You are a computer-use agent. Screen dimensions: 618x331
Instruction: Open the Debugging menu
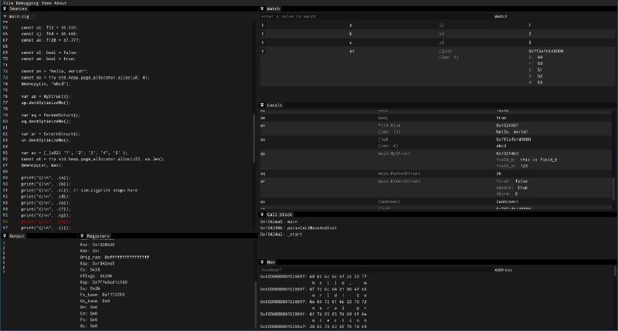coord(30,2)
